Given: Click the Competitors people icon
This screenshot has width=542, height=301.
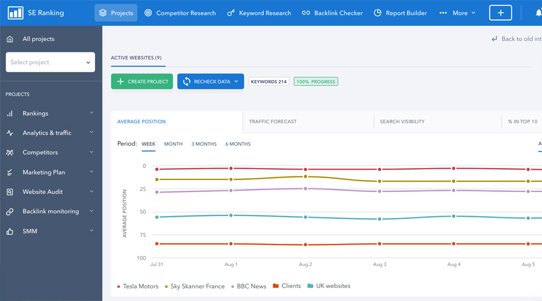Looking at the screenshot, I should tap(10, 153).
